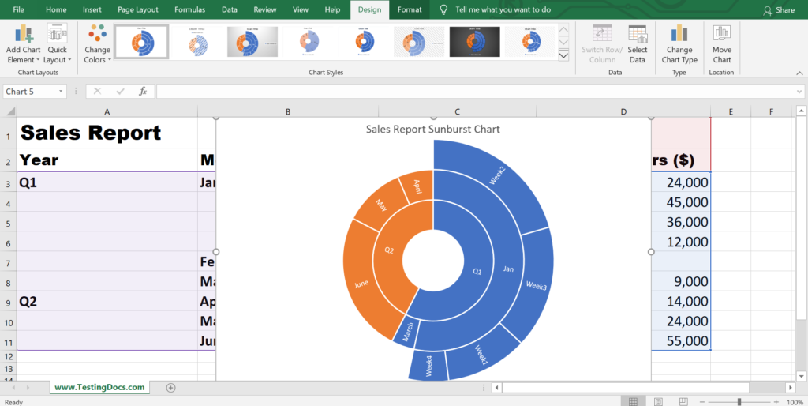The height and width of the screenshot is (406, 808).
Task: Open the Quick Layout gallery
Action: pyautogui.click(x=57, y=44)
